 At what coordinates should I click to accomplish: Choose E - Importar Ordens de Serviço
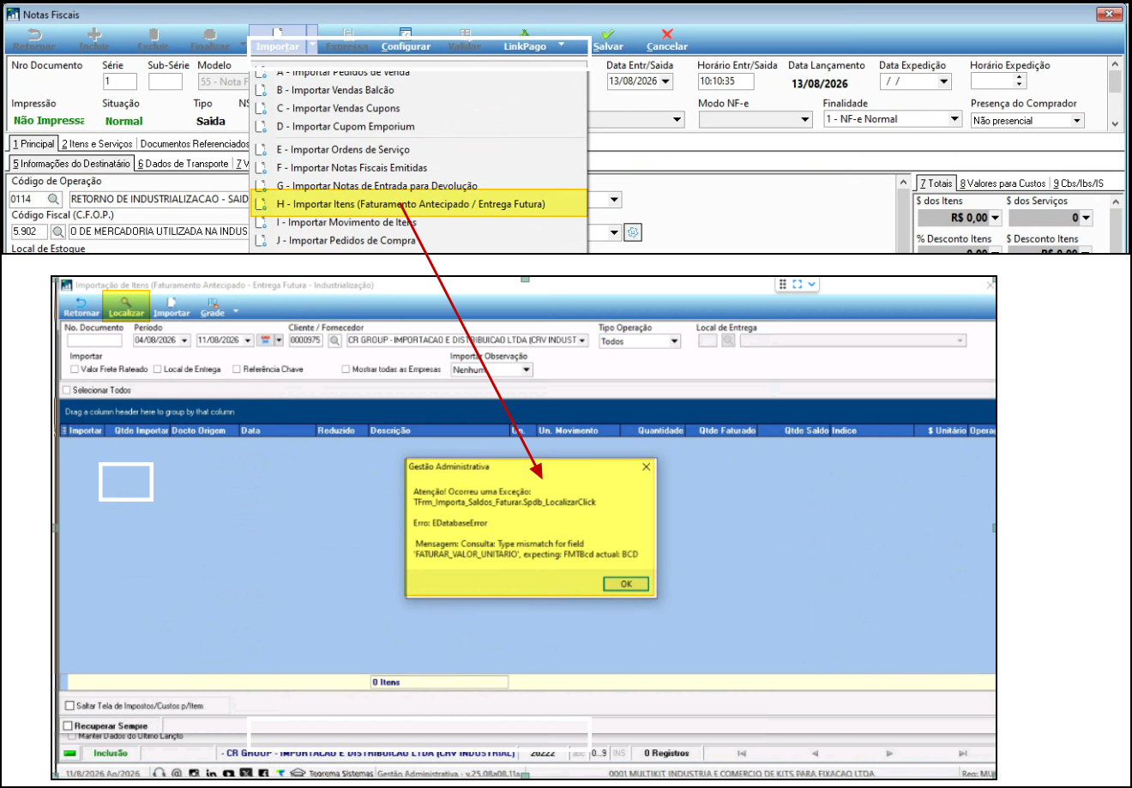(x=419, y=149)
